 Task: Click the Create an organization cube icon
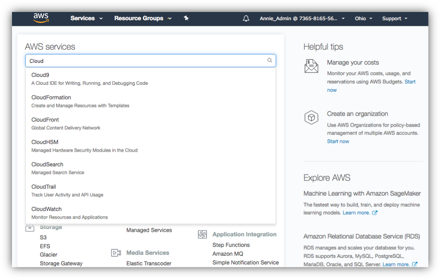[311, 118]
